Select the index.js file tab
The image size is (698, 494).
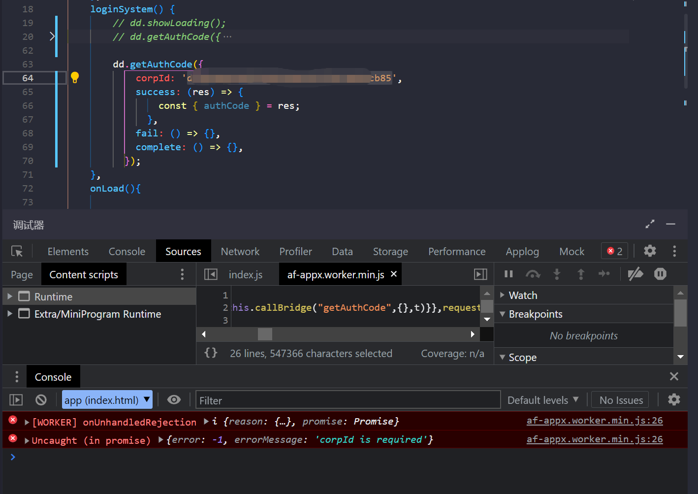pyautogui.click(x=245, y=275)
